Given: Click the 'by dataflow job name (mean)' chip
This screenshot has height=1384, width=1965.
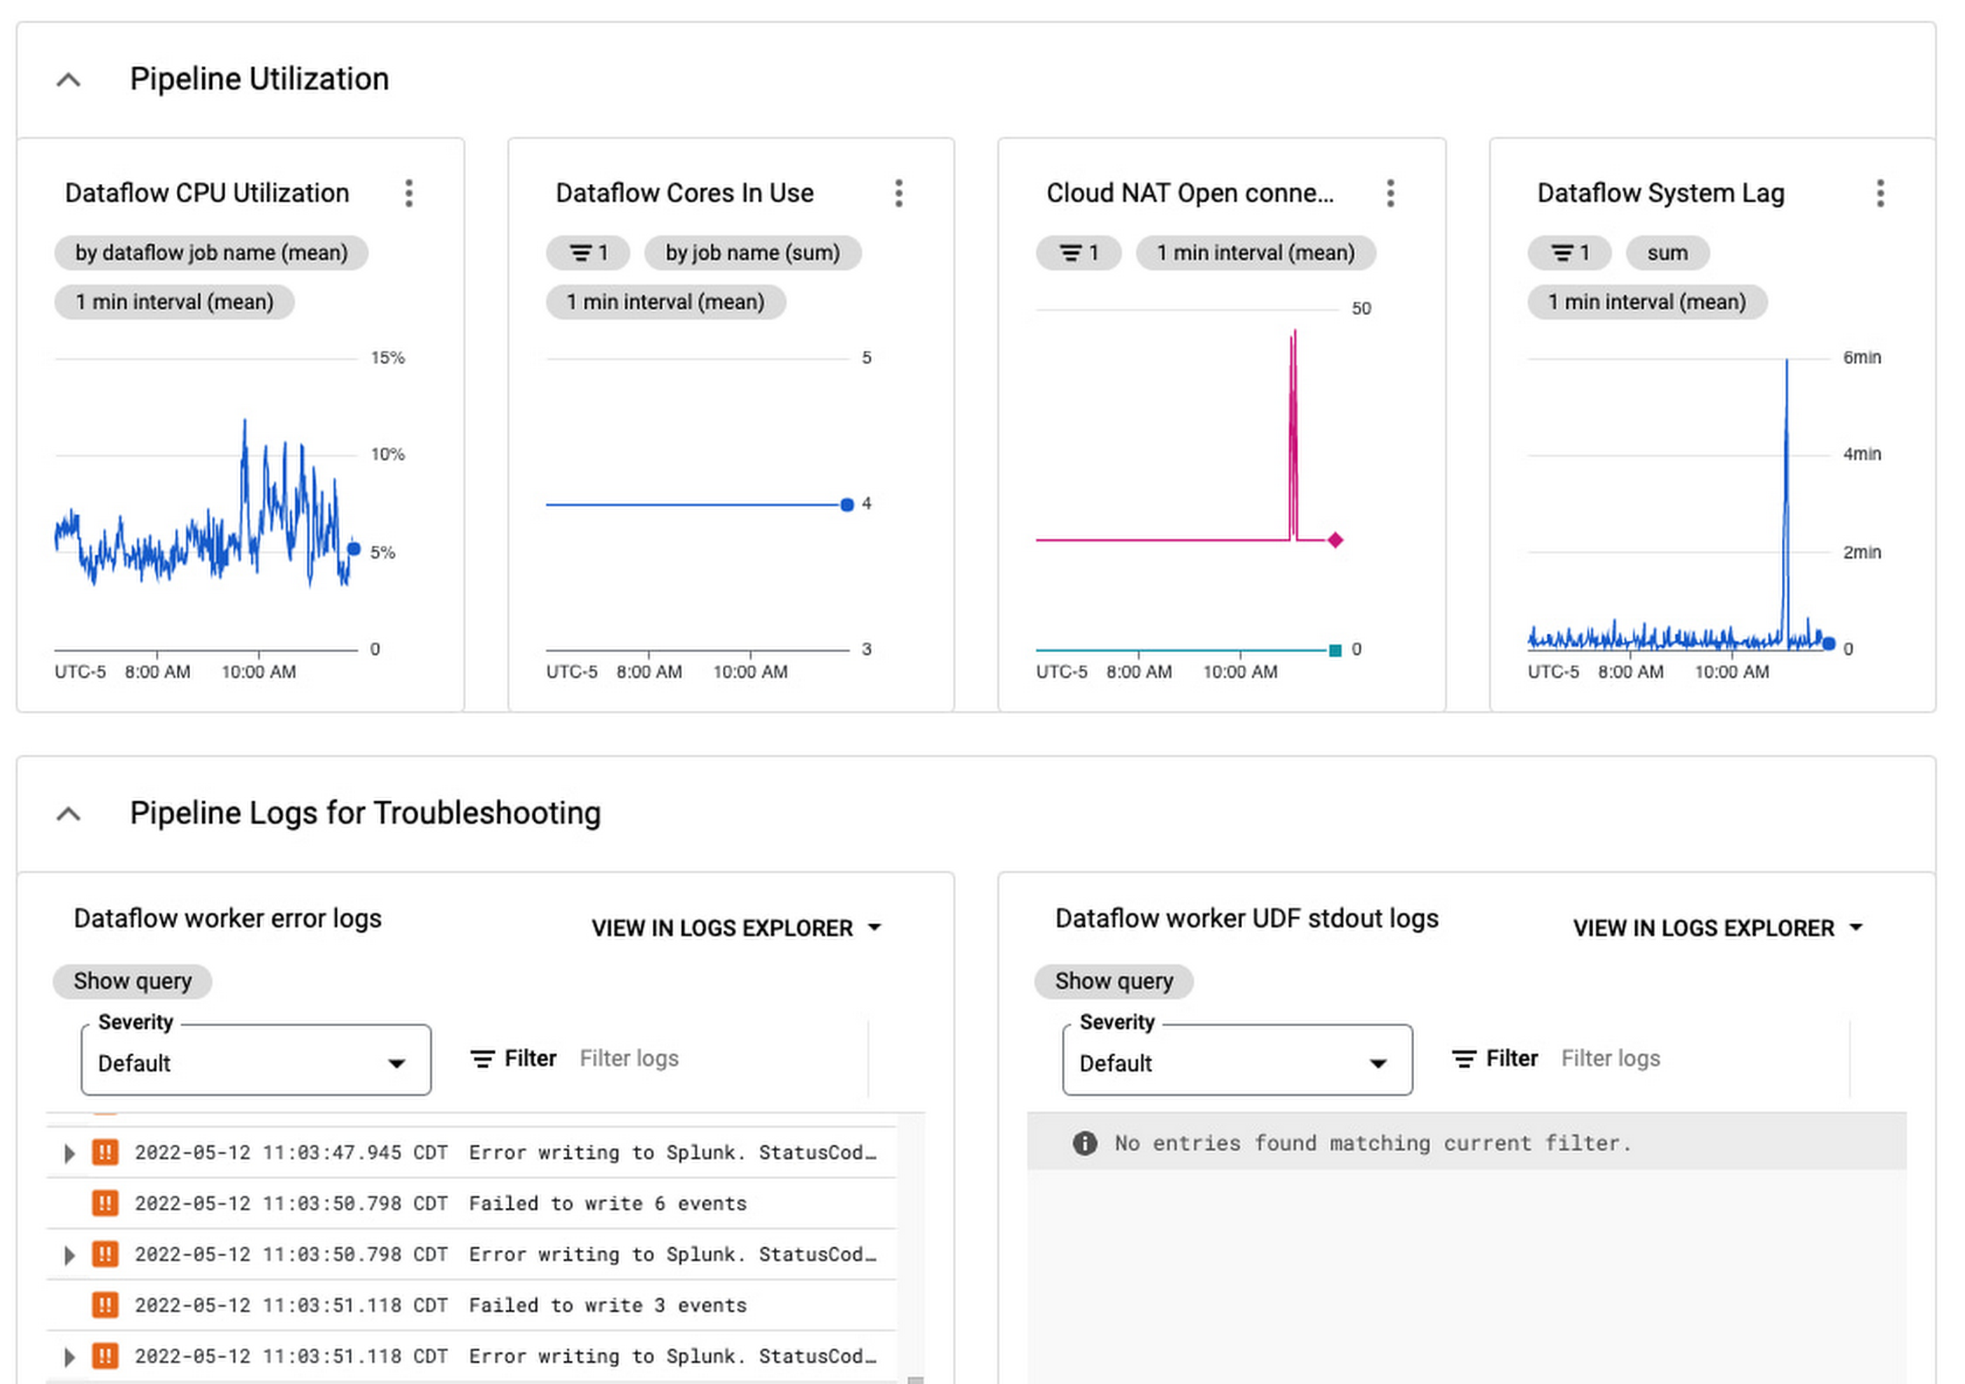Looking at the screenshot, I should tap(211, 253).
